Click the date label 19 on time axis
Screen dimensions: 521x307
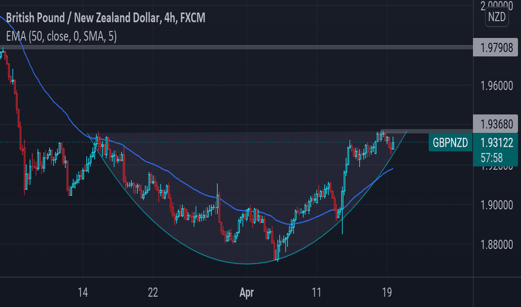tap(387, 292)
